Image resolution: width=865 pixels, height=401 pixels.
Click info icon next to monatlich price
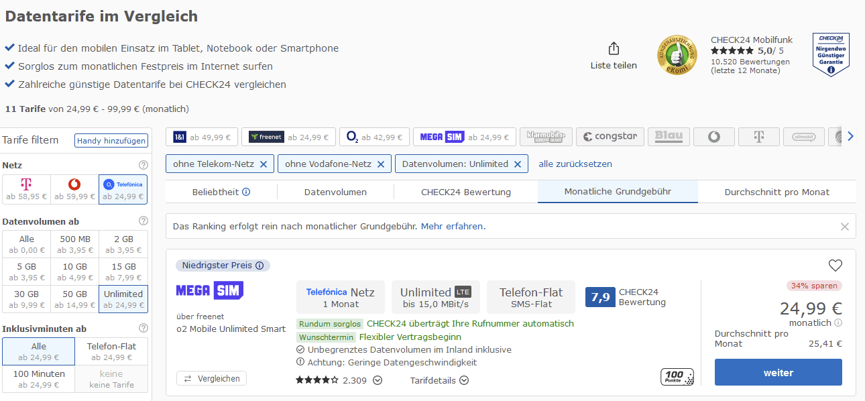click(838, 323)
